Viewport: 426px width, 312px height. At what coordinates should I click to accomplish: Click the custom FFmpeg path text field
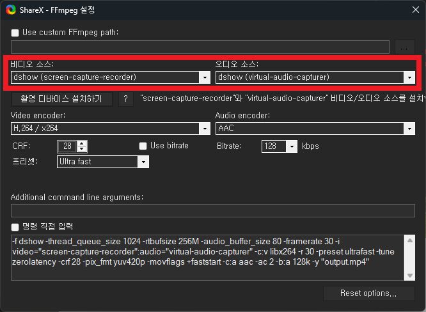[200, 47]
